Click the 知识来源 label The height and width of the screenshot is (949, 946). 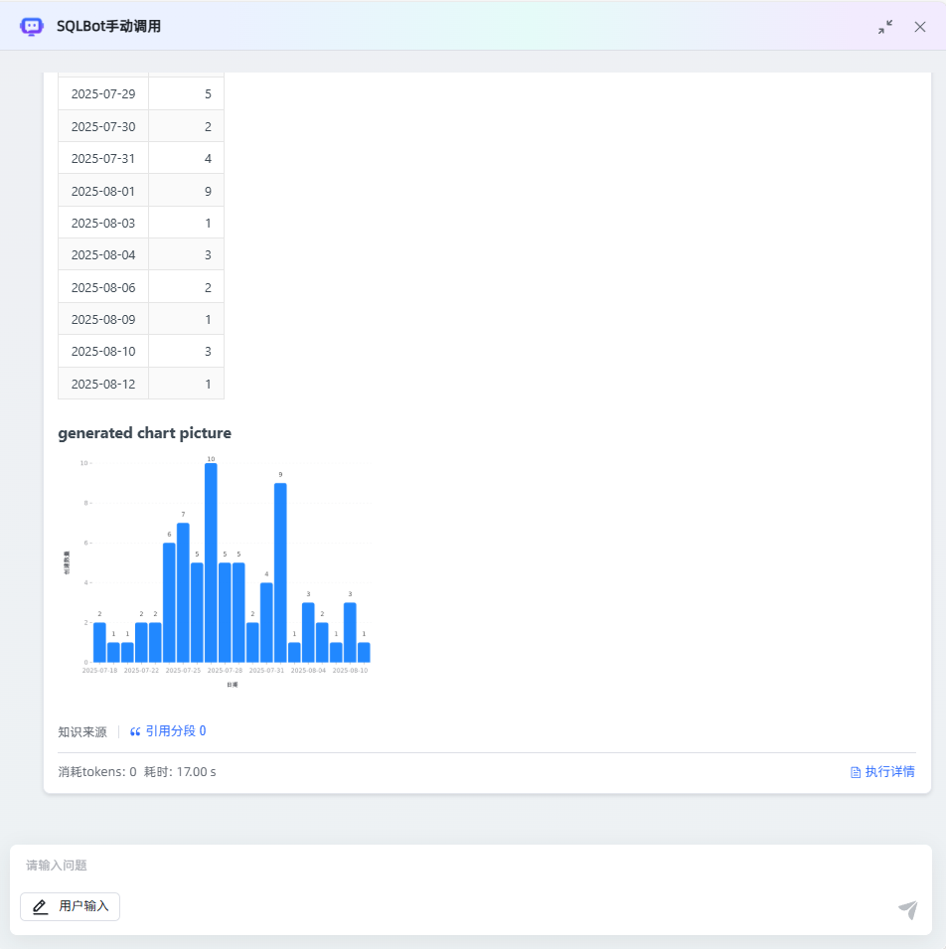pos(82,730)
